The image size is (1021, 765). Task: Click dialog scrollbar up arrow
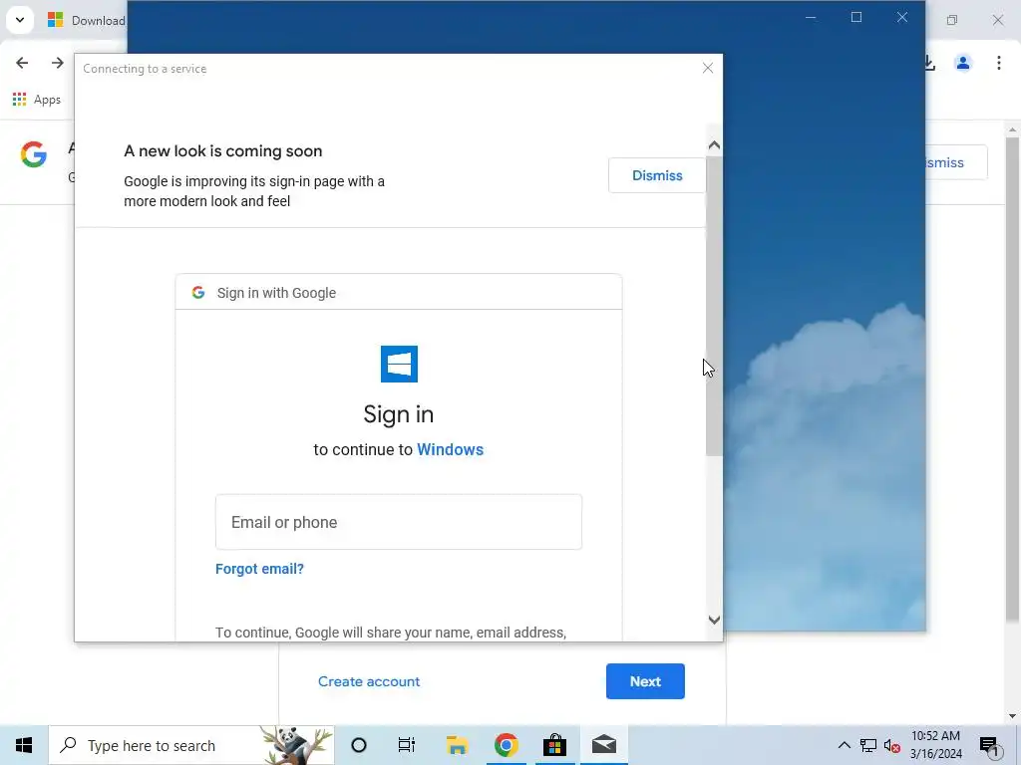tap(714, 145)
